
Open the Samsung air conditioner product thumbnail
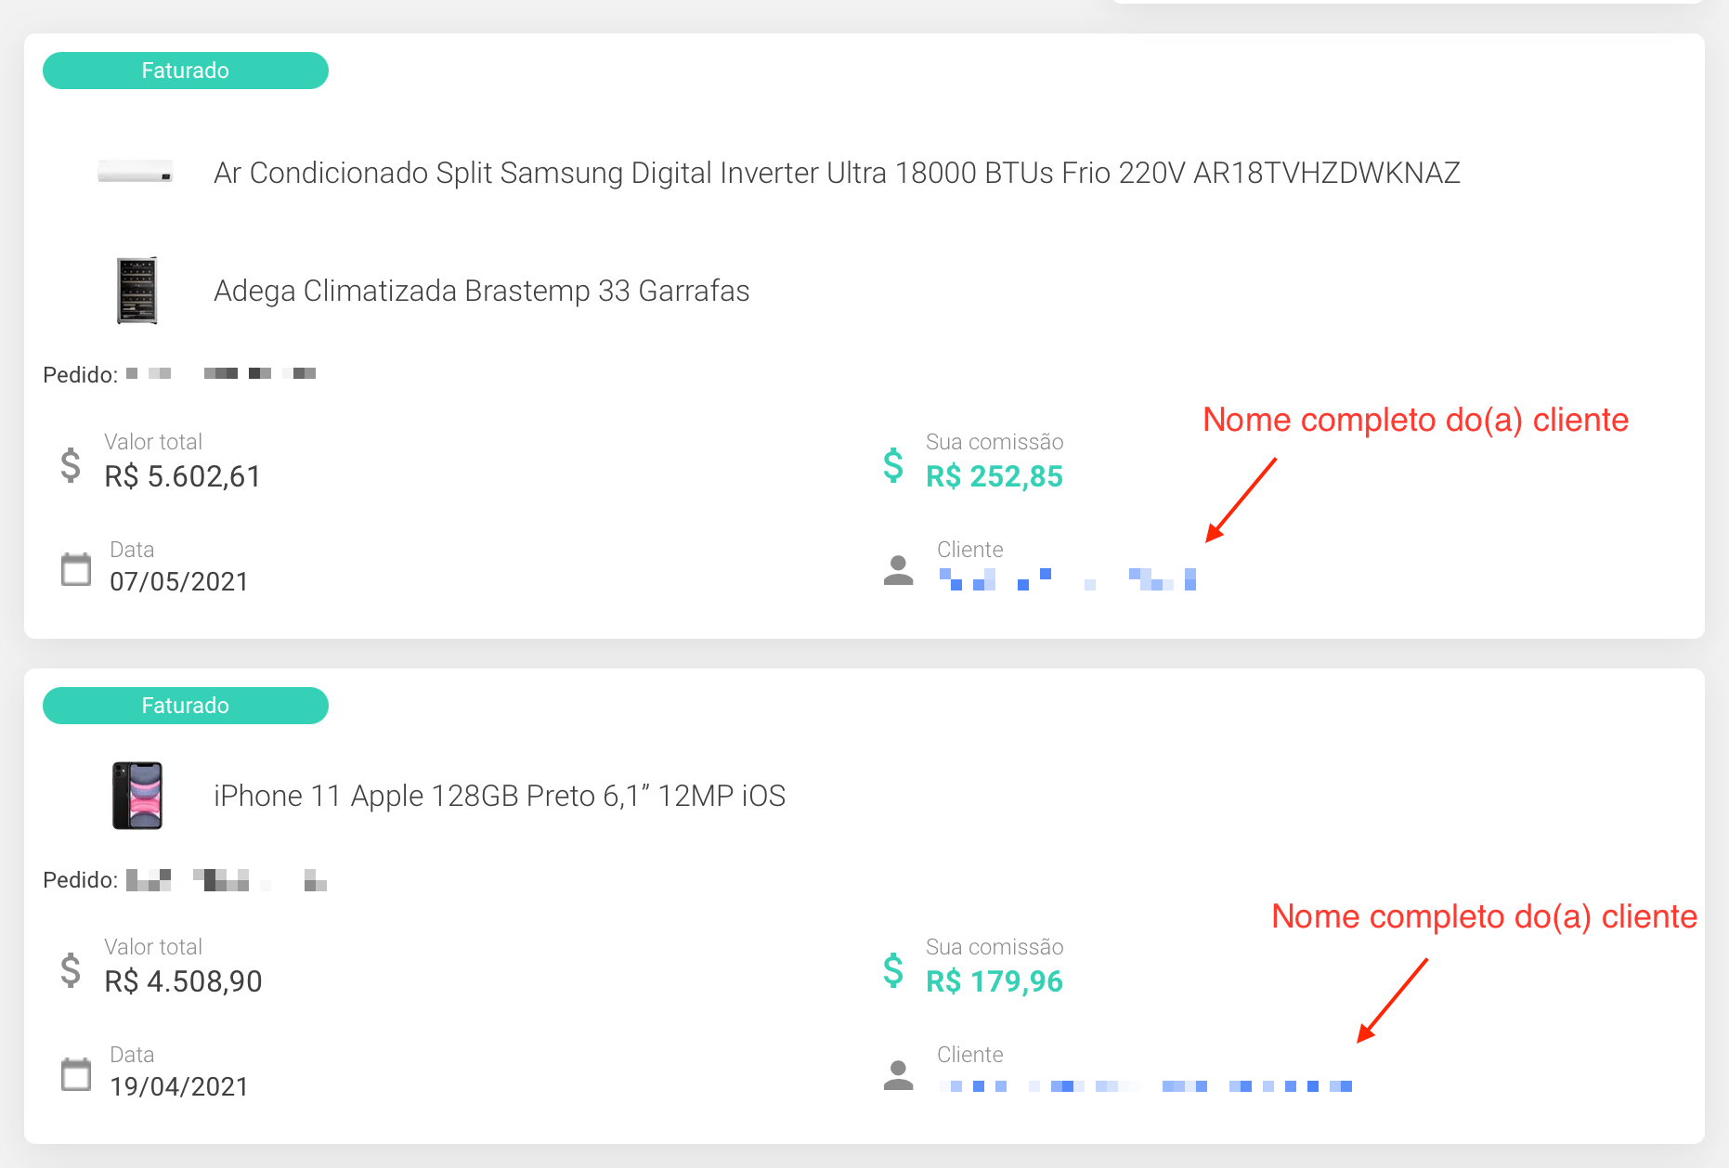click(x=136, y=173)
